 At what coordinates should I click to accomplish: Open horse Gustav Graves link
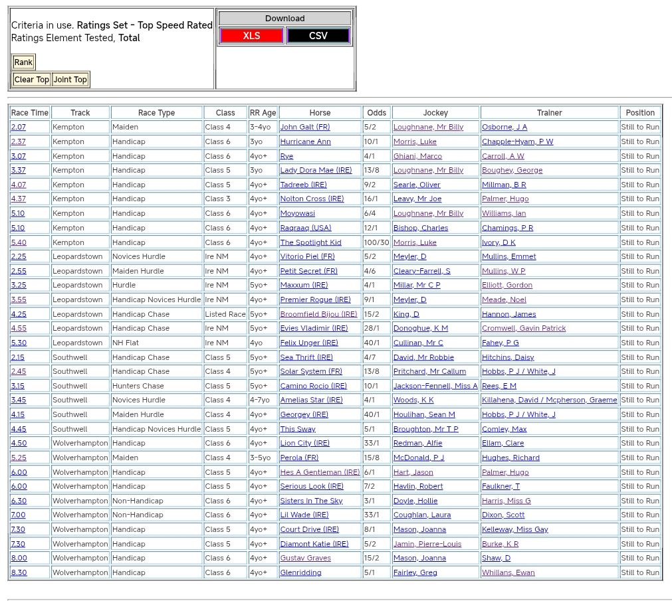(305, 558)
